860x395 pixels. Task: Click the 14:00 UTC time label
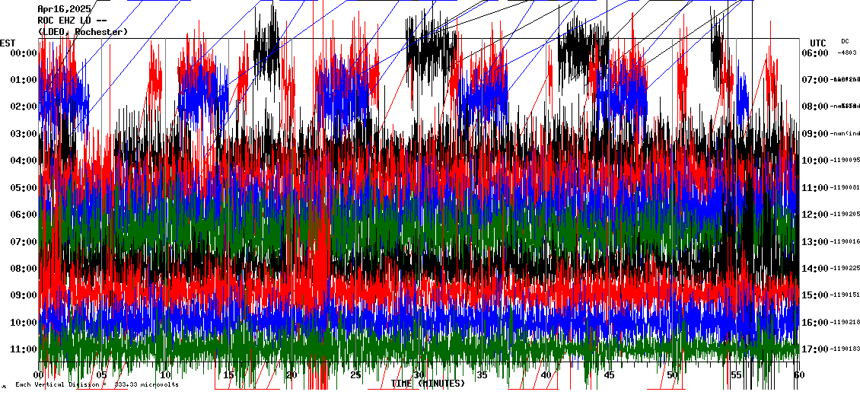click(x=815, y=268)
